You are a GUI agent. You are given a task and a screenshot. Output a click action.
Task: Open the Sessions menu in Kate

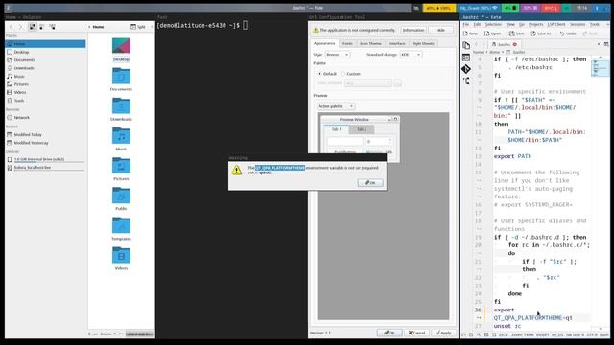coord(578,24)
